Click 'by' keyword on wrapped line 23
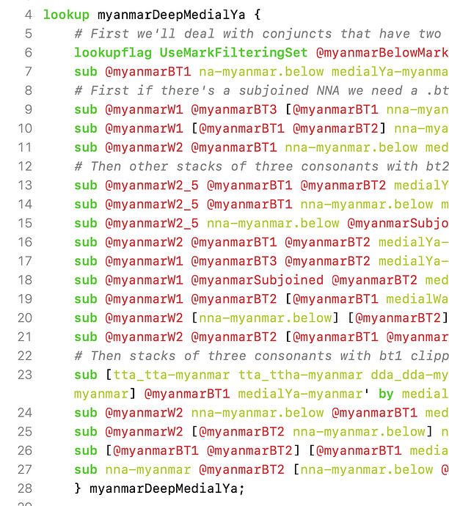The image size is (449, 506). (x=386, y=395)
